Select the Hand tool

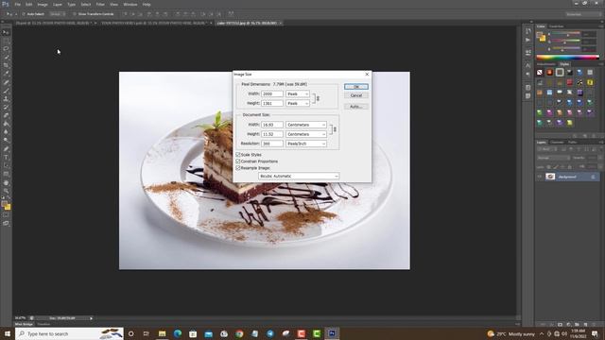pos(6,182)
